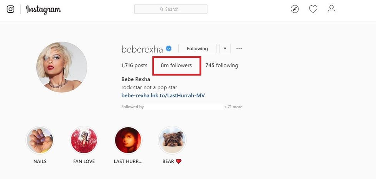Open the three-dot options menu
Viewport: 376px width, 179px height.
pos(239,48)
